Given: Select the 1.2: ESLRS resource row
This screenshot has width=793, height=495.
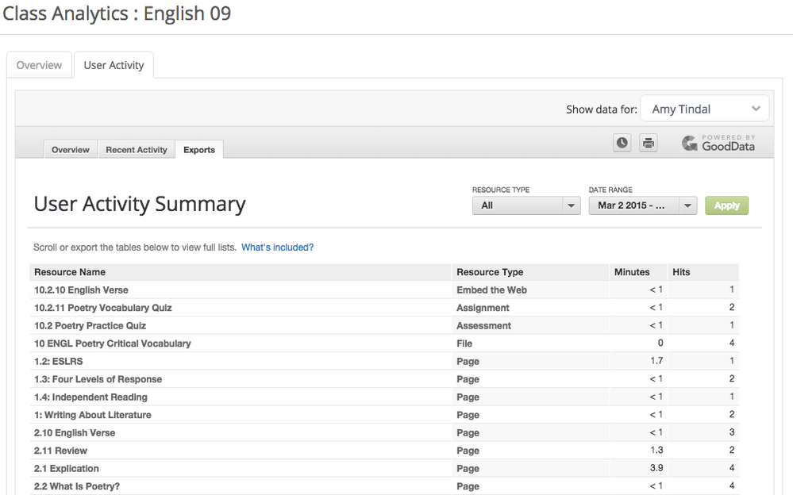Looking at the screenshot, I should [x=58, y=362].
